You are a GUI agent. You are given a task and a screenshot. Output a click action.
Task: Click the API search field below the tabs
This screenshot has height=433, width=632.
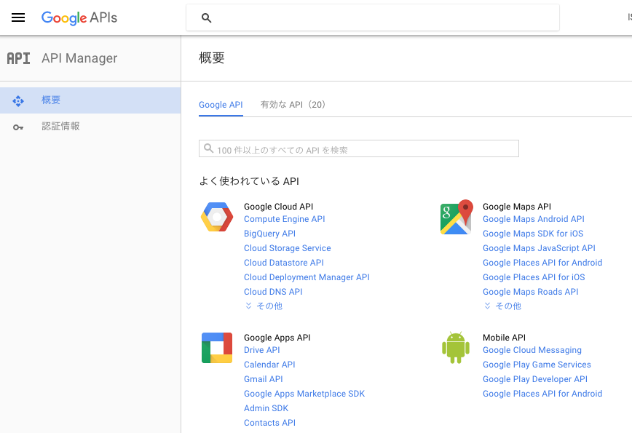coord(358,148)
